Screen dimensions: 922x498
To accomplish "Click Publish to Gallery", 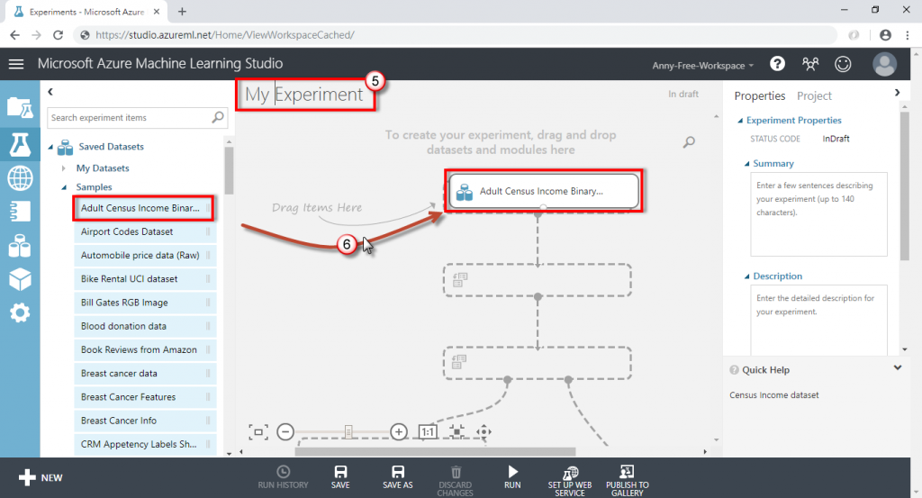I will (x=628, y=481).
